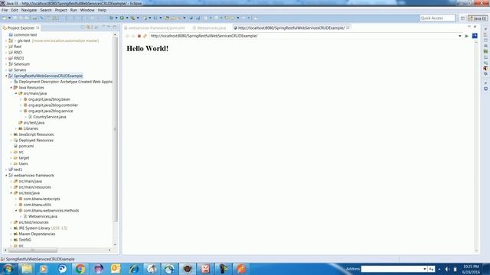Open the Navigate menu
490x275 pixels.
pos(29,10)
